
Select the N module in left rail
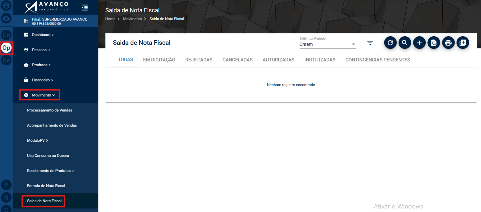(x=6, y=197)
